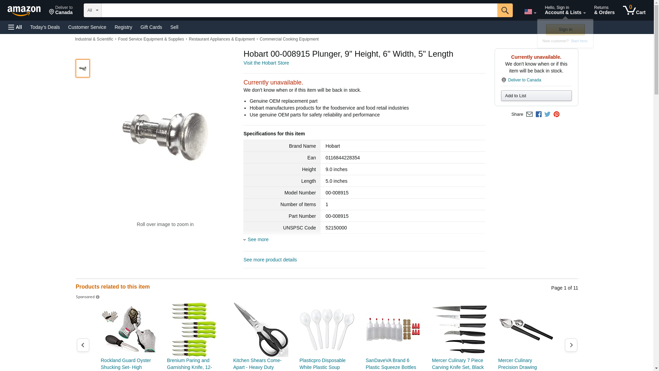Image resolution: width=659 pixels, height=371 pixels.
Task: Click the Amazon logo
Action: point(24,11)
